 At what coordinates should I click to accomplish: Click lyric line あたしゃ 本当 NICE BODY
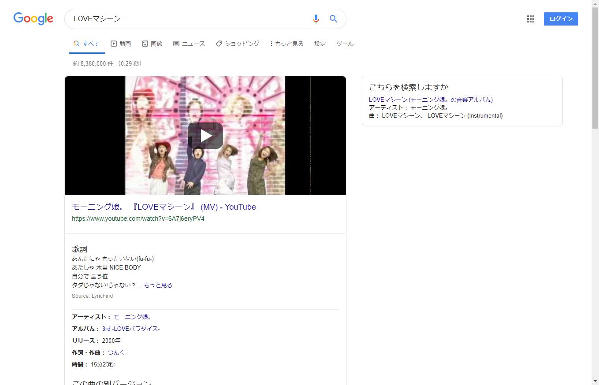tap(106, 267)
